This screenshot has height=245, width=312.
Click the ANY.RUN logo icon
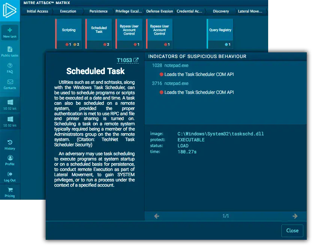tap(9, 10)
